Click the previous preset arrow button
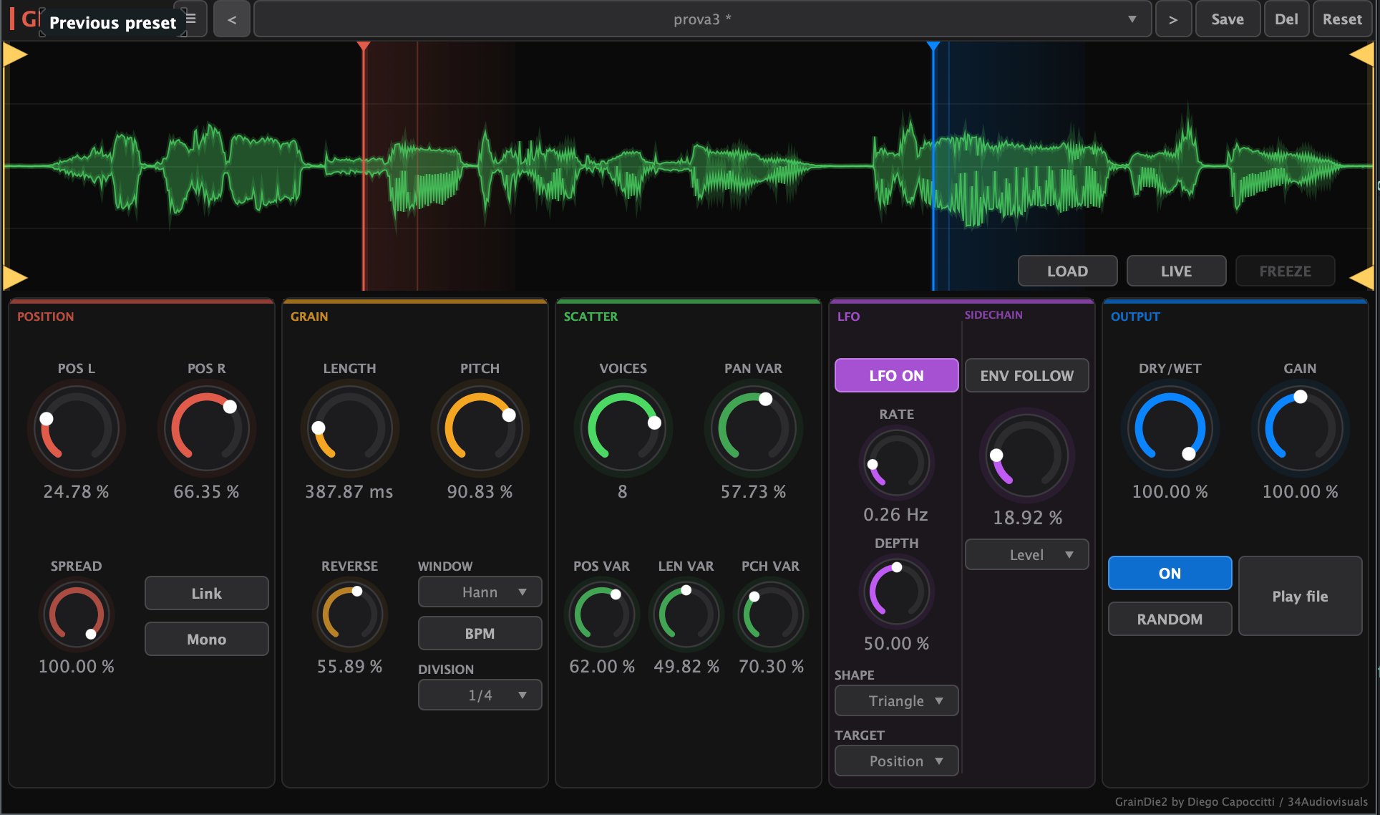The height and width of the screenshot is (815, 1380). (232, 19)
